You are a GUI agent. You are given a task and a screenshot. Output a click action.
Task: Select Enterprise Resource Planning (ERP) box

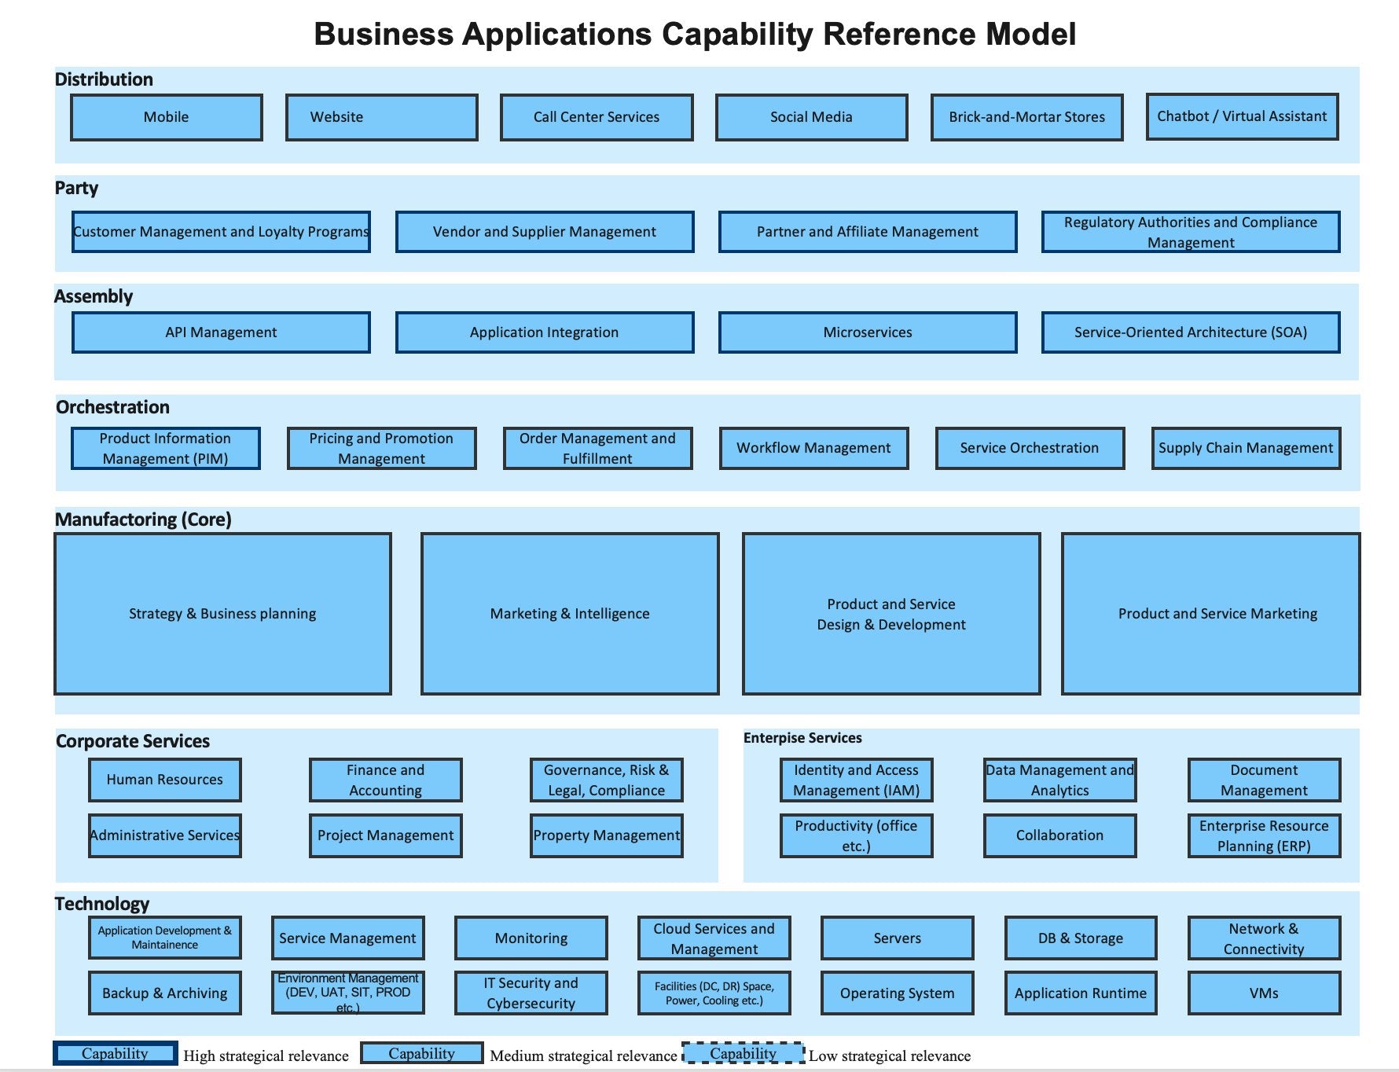coord(1263,835)
